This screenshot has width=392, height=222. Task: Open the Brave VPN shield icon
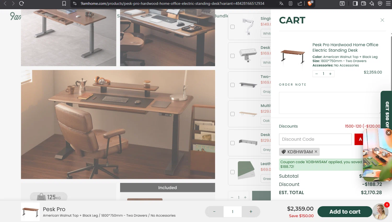(x=380, y=3)
